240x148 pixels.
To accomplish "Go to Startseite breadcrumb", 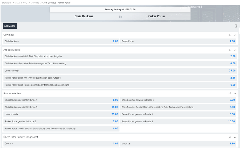I will click(x=6, y=3).
